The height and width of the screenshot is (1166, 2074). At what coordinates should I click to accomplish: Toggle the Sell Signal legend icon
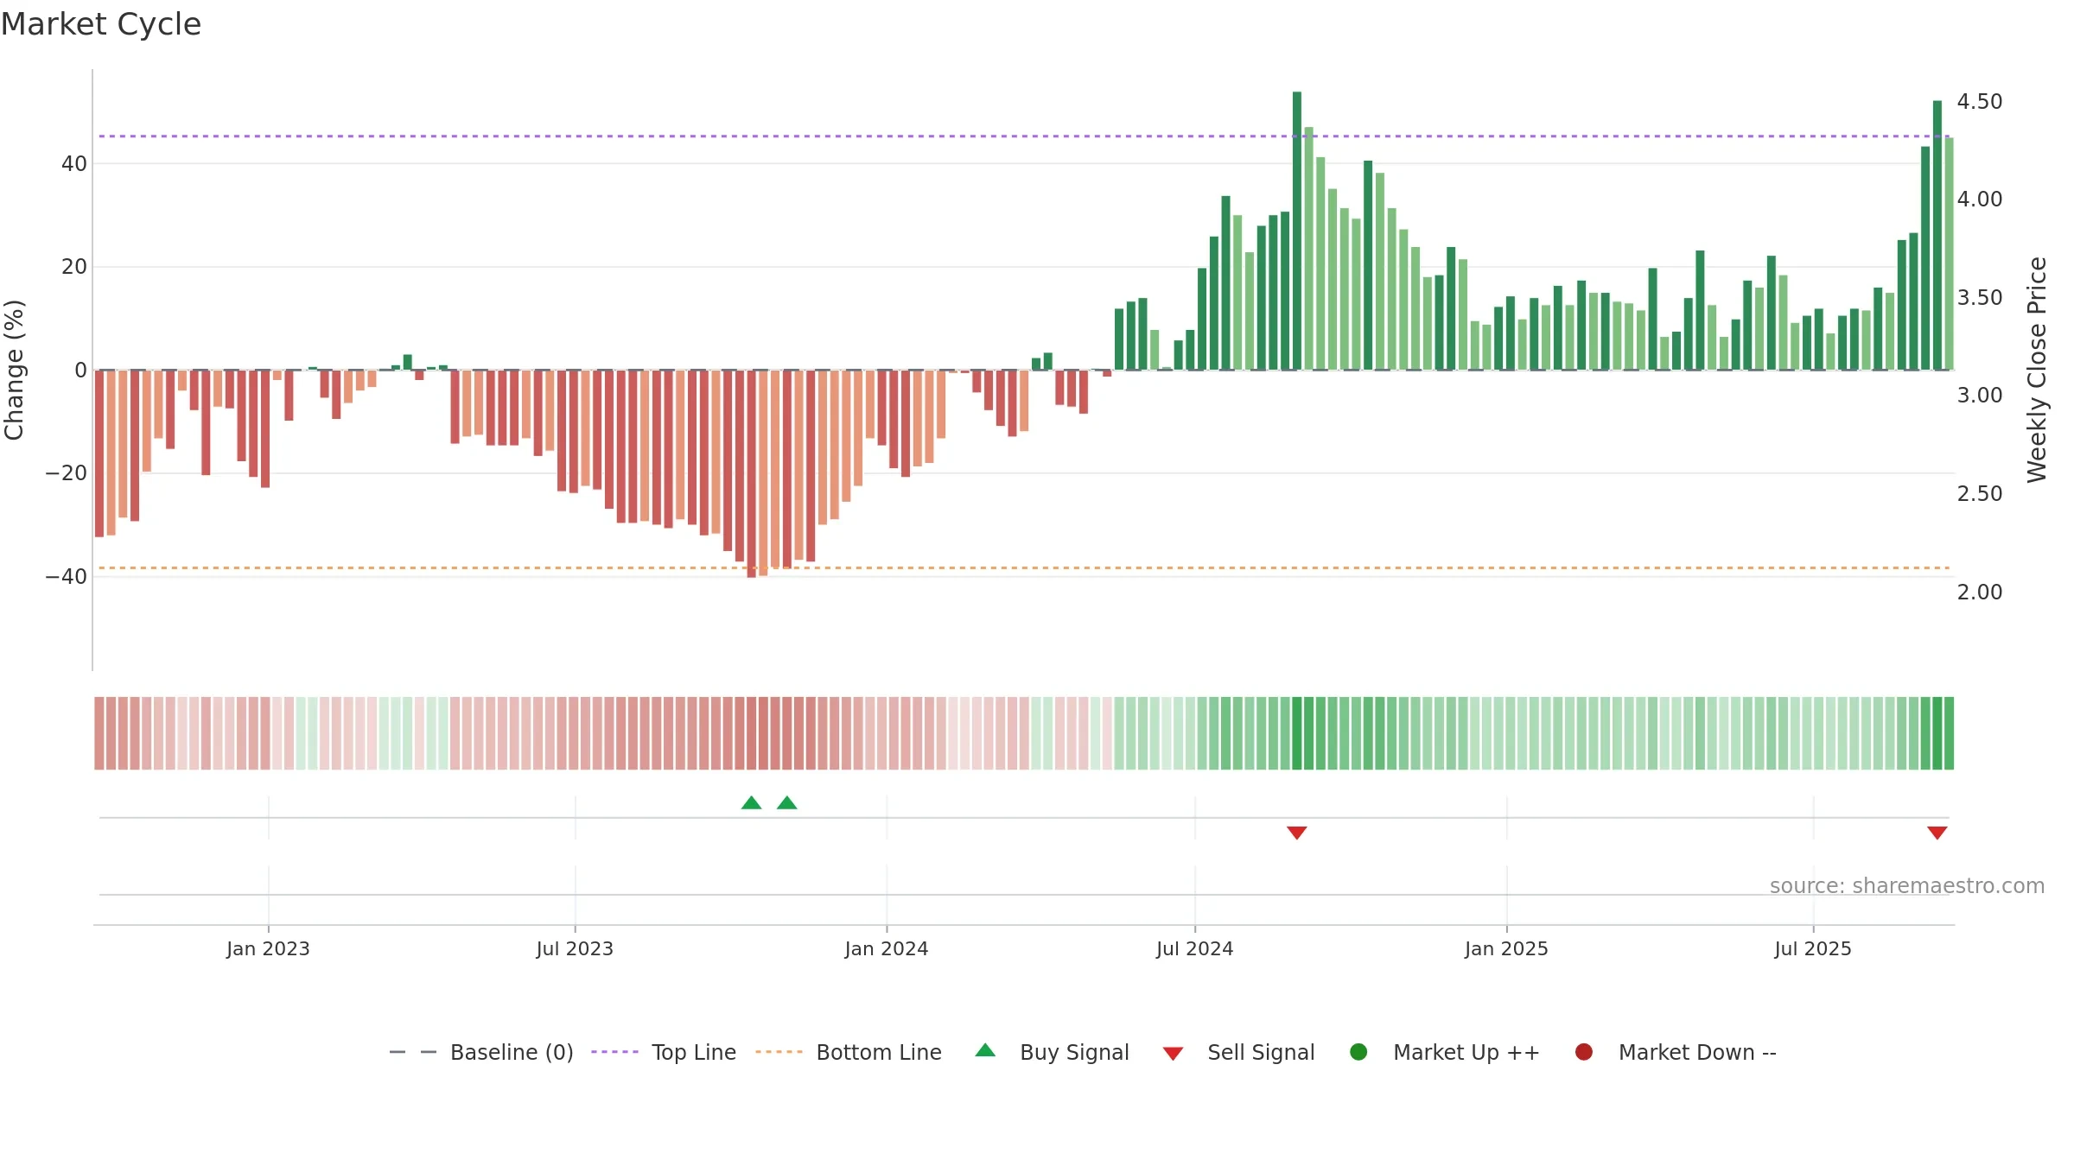pos(1173,1054)
